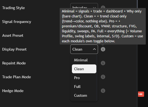The width and height of the screenshot is (148, 107).
Task: Collapse the Display Preset dropdown box
Action: [x=84, y=49]
